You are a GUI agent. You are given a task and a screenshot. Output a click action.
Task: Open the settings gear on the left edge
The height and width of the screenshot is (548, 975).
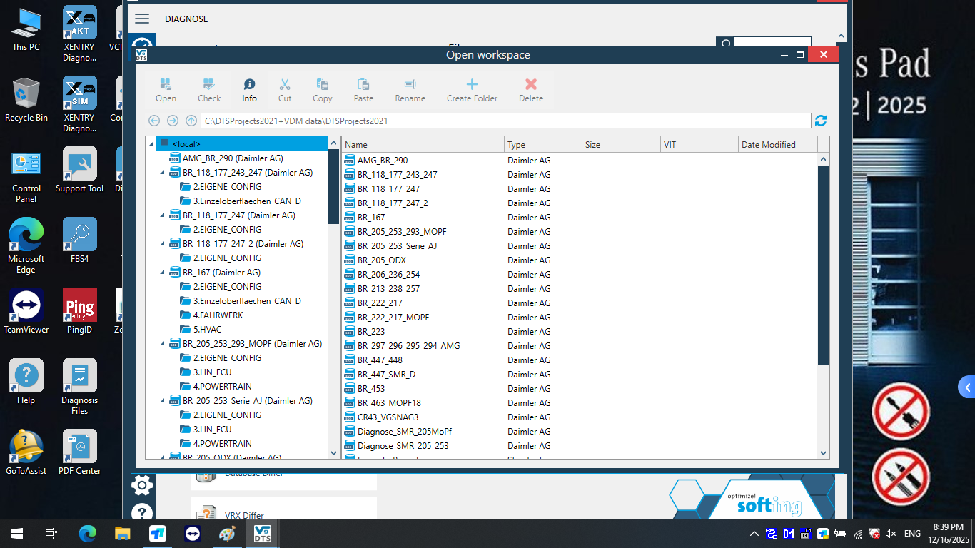click(x=141, y=484)
